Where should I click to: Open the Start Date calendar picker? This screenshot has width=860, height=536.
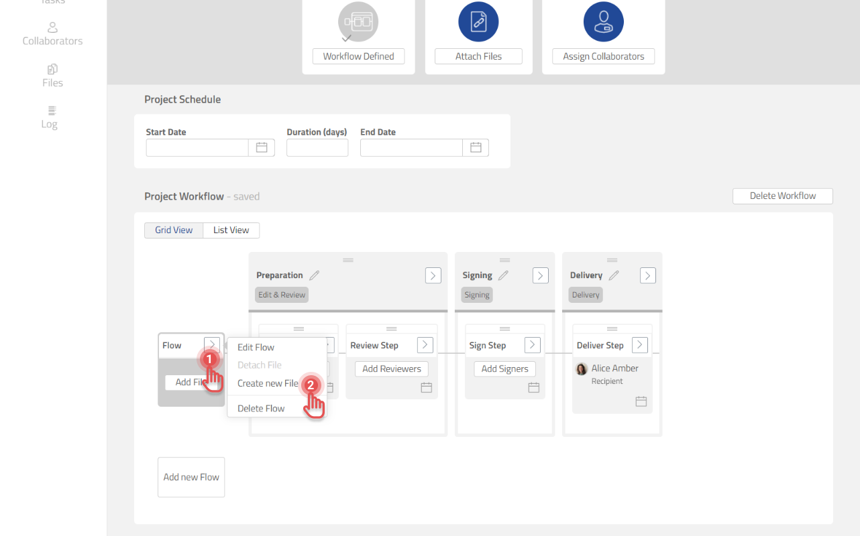[x=262, y=147]
